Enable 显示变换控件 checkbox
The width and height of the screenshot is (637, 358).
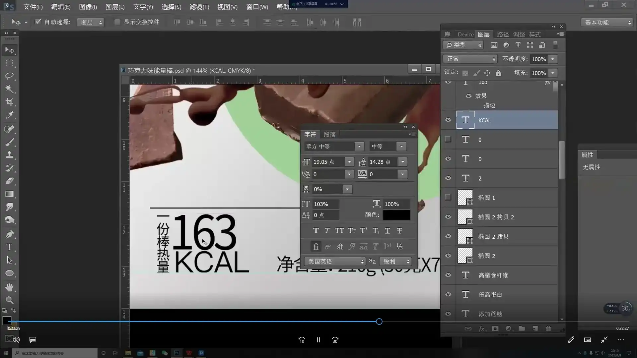117,22
